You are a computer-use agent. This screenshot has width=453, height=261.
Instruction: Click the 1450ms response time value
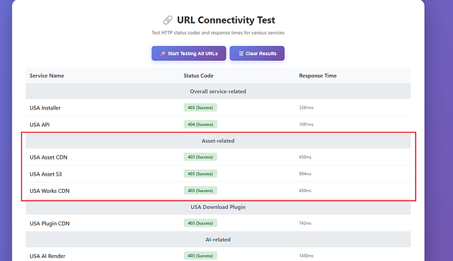coord(306,256)
